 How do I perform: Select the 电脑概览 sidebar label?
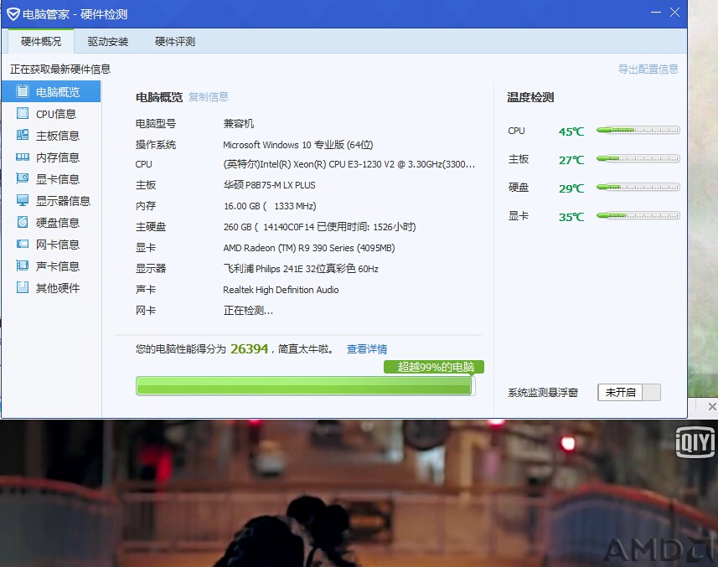tap(58, 92)
